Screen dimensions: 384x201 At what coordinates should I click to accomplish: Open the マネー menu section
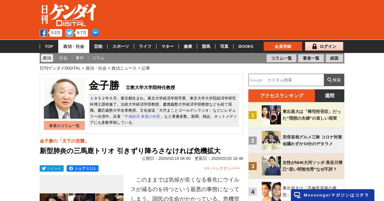point(167,46)
